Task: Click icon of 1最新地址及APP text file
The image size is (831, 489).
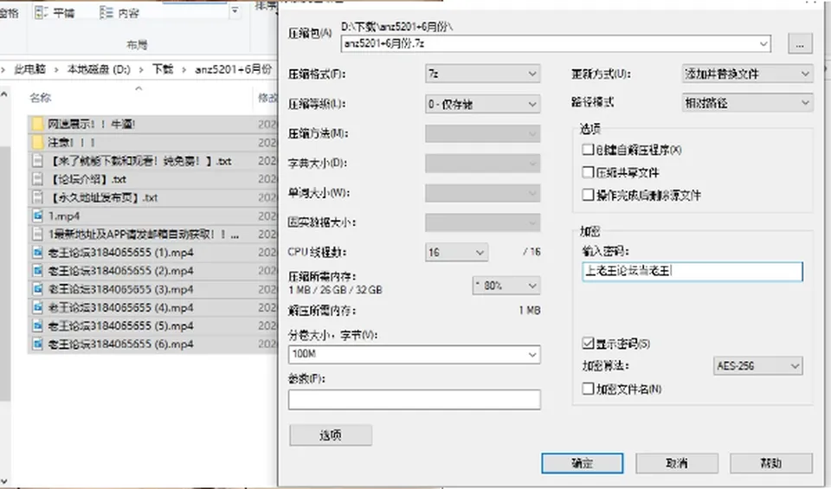Action: coord(37,235)
